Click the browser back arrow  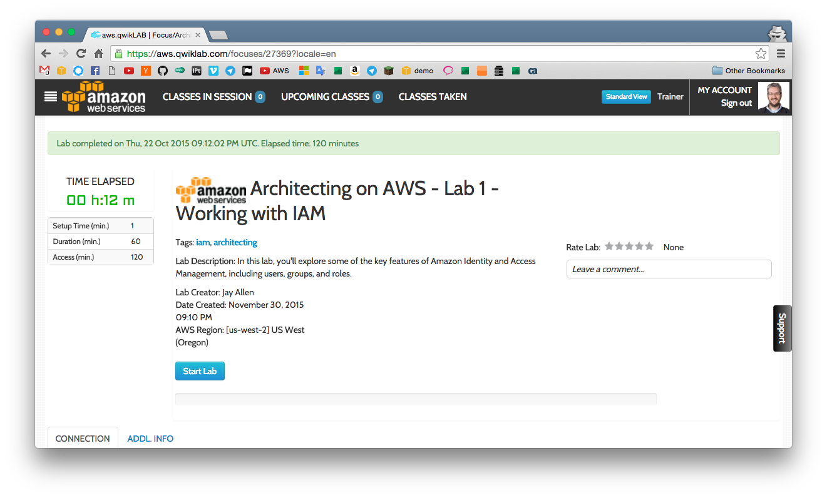click(46, 53)
